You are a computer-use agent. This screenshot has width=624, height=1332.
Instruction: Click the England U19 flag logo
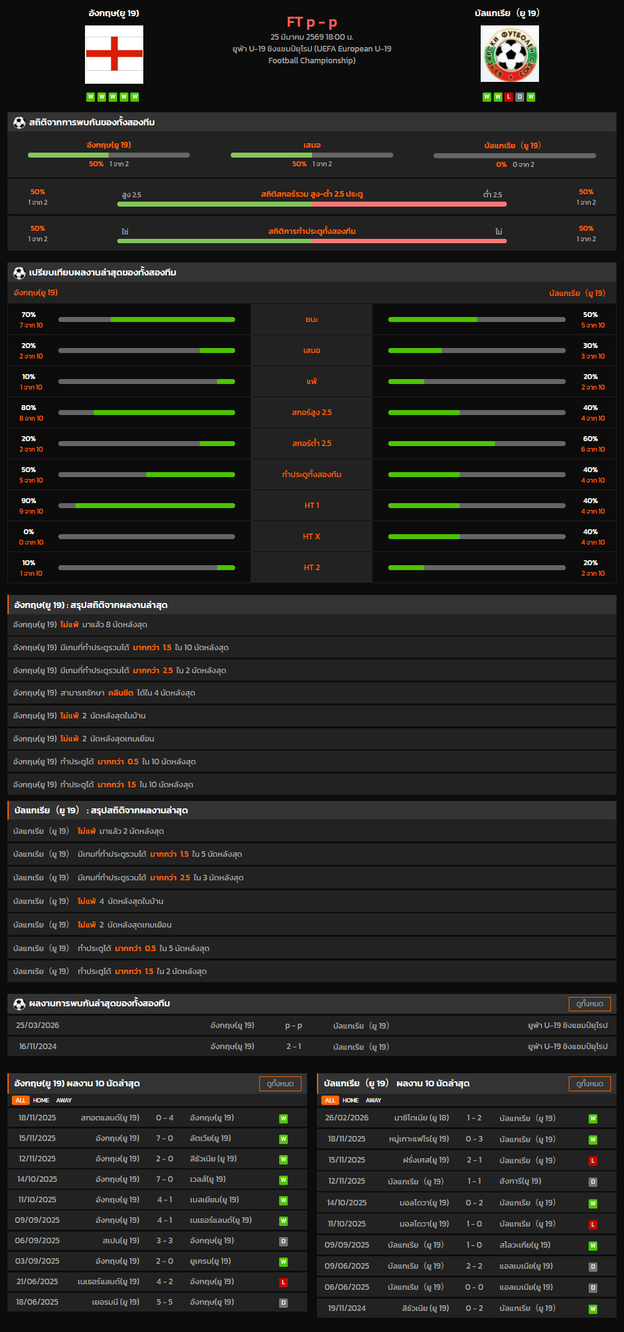click(114, 55)
